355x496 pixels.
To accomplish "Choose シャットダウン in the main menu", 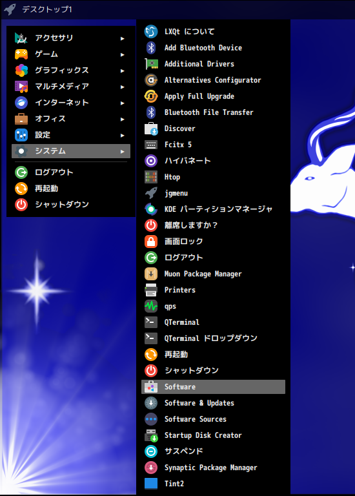I will tap(71, 205).
